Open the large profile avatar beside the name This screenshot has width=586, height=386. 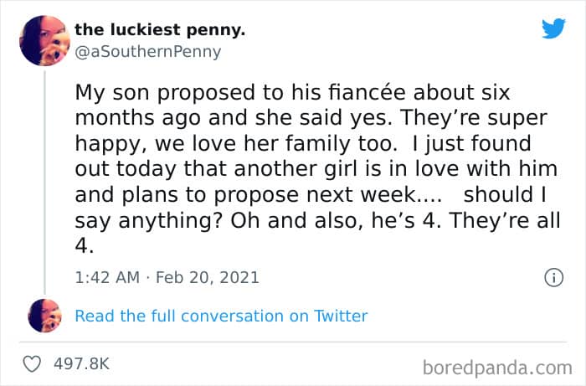(x=43, y=40)
